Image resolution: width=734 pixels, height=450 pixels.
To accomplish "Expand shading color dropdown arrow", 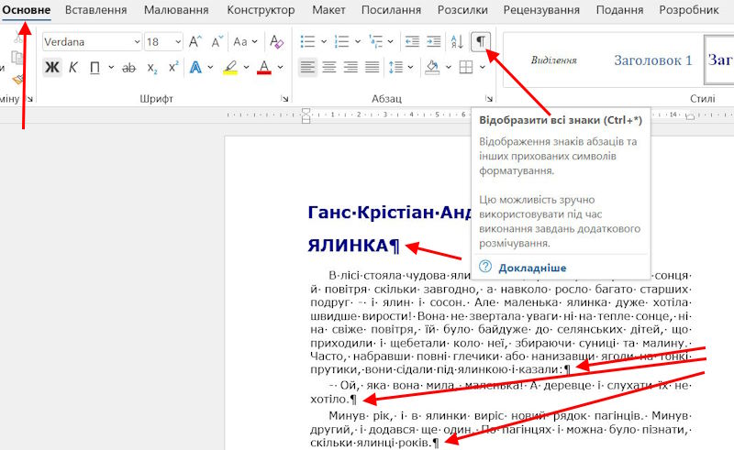I will [x=448, y=67].
